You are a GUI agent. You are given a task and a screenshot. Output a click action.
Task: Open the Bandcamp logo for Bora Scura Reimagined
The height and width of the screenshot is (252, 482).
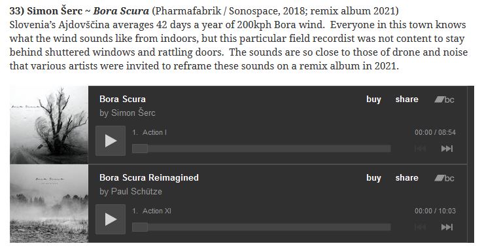tap(444, 178)
